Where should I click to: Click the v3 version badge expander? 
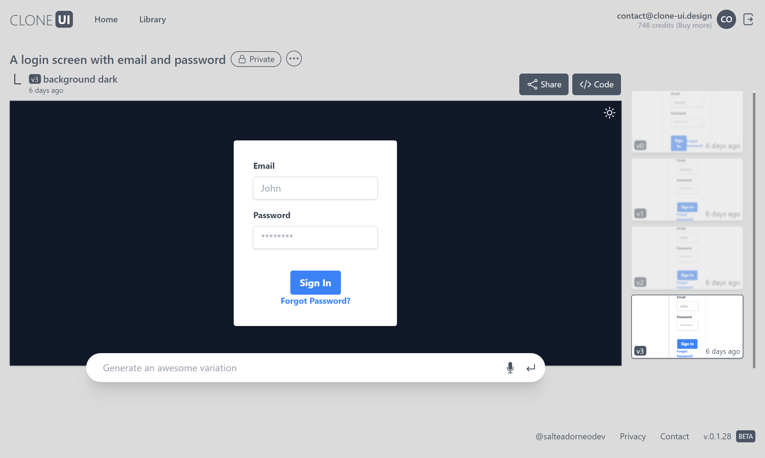pos(34,79)
